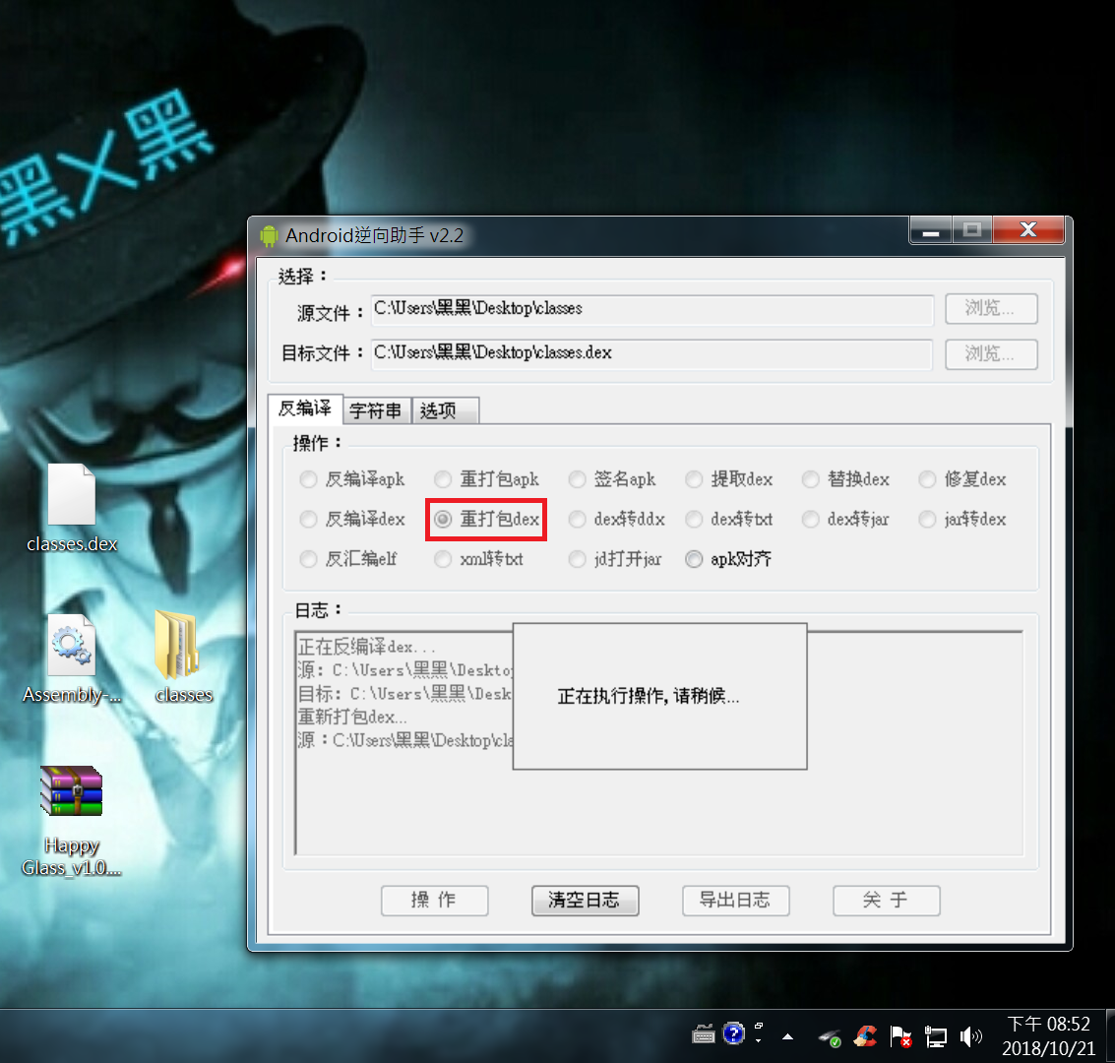Open the classes.dex file icon on desktop
Image resolution: width=1115 pixels, height=1063 pixels.
(71, 507)
